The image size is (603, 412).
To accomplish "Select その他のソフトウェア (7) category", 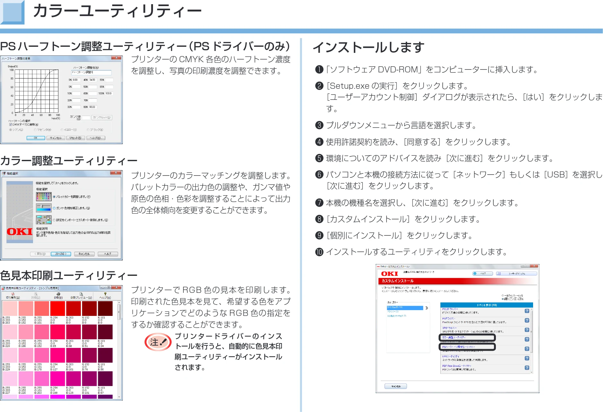I will (397, 316).
